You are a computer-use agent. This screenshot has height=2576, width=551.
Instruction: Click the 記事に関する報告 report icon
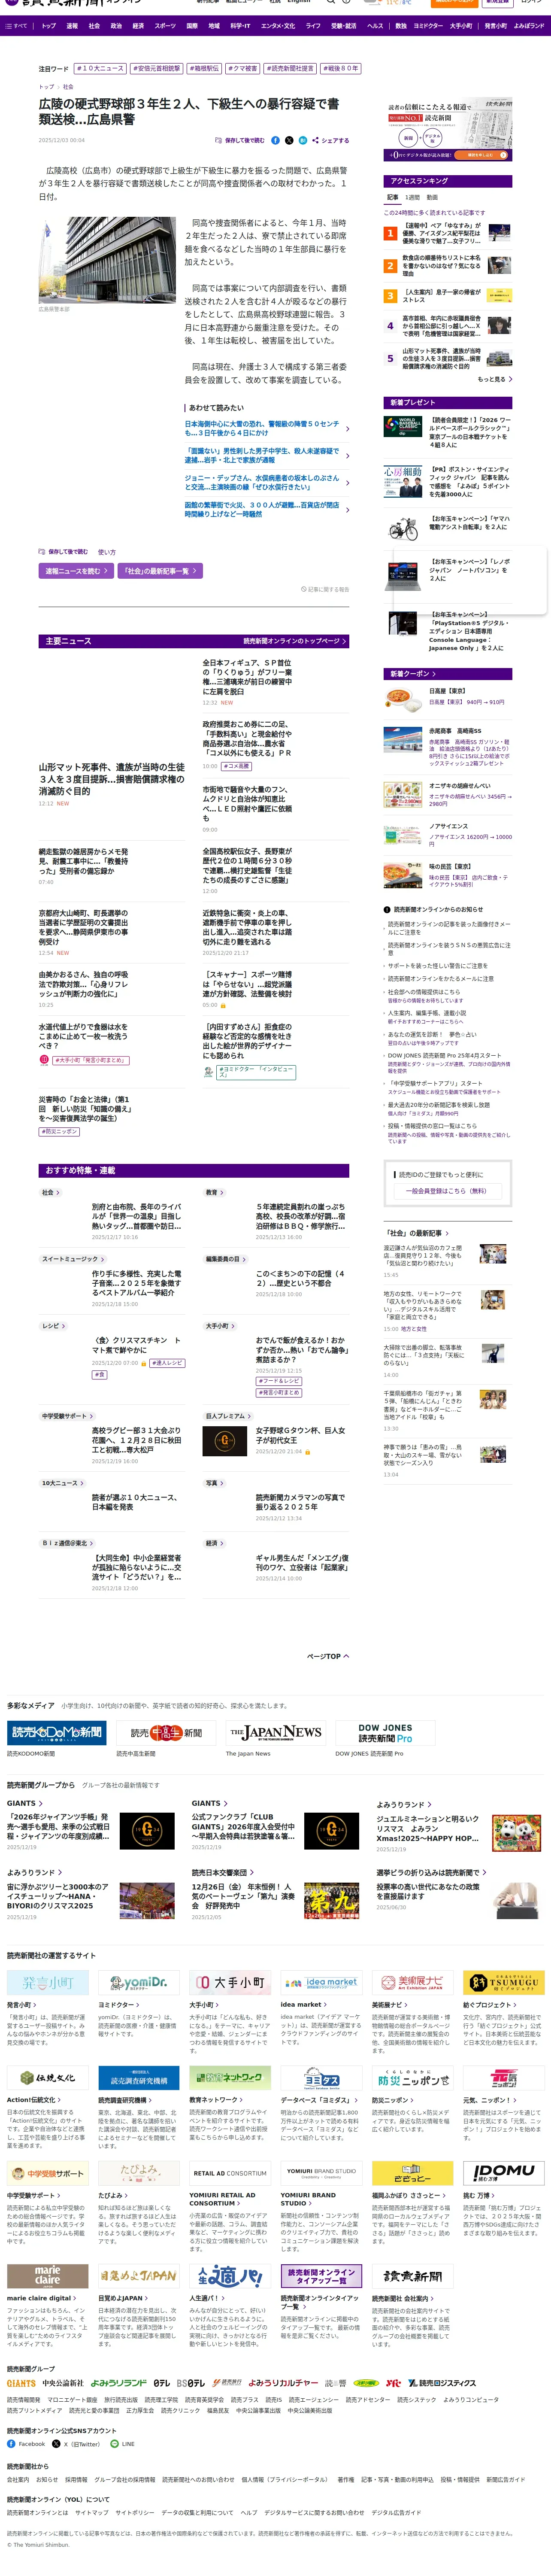(x=325, y=589)
